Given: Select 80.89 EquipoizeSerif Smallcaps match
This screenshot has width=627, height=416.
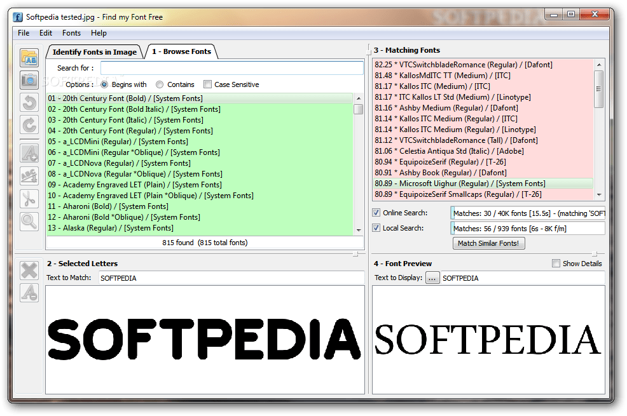Looking at the screenshot, I should coord(483,194).
